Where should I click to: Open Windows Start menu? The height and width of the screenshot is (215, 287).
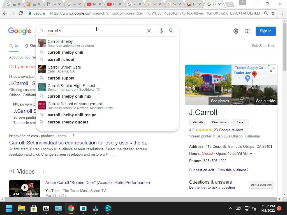9,208
